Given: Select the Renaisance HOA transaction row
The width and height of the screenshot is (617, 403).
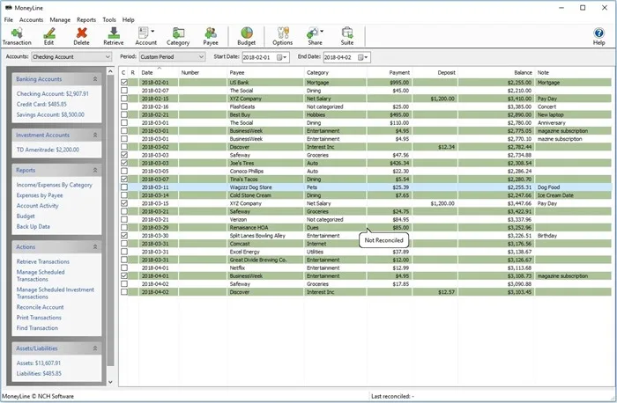Looking at the screenshot, I should pos(366,227).
